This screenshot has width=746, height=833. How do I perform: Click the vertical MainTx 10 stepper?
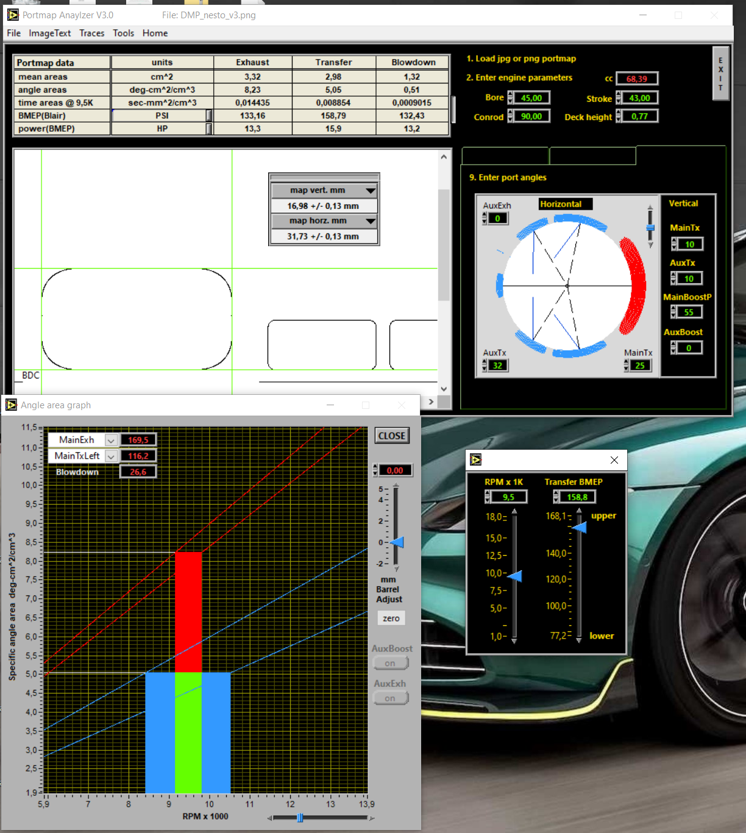[x=673, y=244]
